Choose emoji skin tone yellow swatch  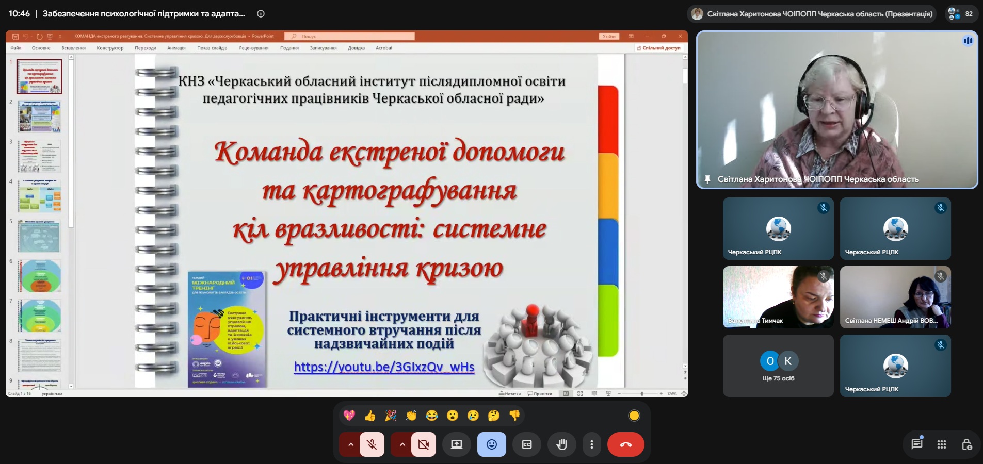click(634, 416)
